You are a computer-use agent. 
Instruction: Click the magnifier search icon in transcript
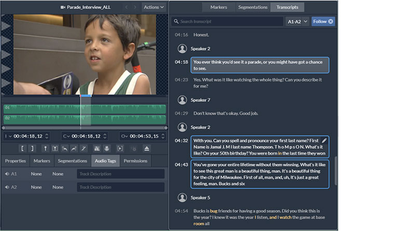(176, 21)
